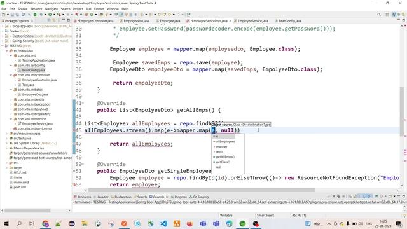Open the Windows taskbar search
The width and height of the screenshot is (407, 229).
19,223
